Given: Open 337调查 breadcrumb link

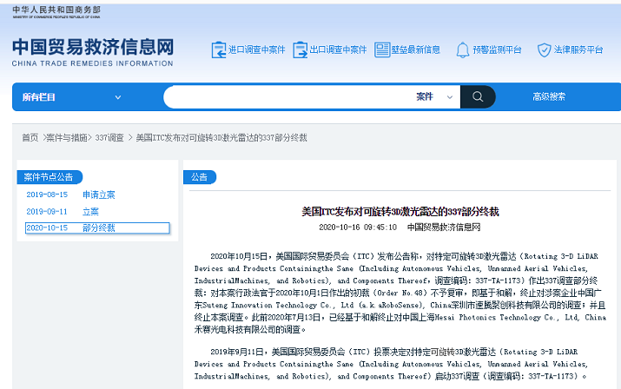Looking at the screenshot, I should coord(109,138).
